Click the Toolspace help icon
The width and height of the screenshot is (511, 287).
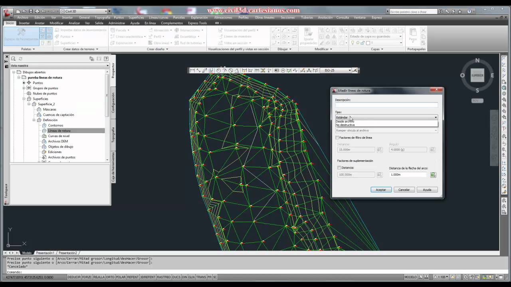[106, 59]
